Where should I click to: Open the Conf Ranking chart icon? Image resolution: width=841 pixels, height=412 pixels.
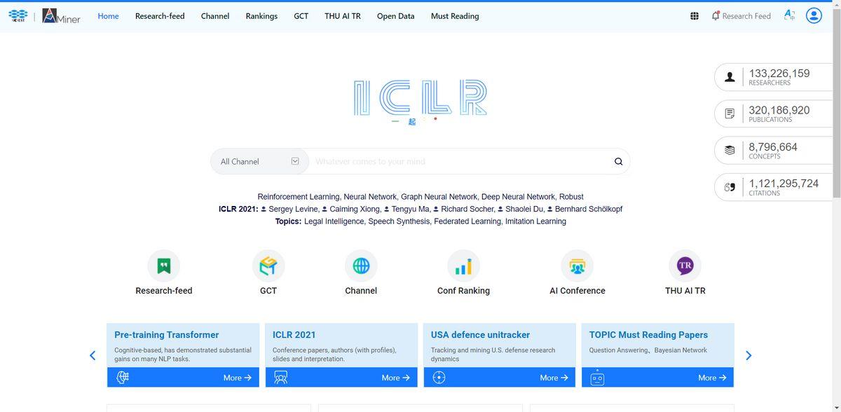(463, 266)
